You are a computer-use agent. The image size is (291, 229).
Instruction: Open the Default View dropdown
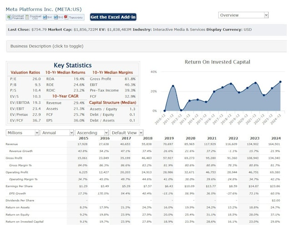126,133
